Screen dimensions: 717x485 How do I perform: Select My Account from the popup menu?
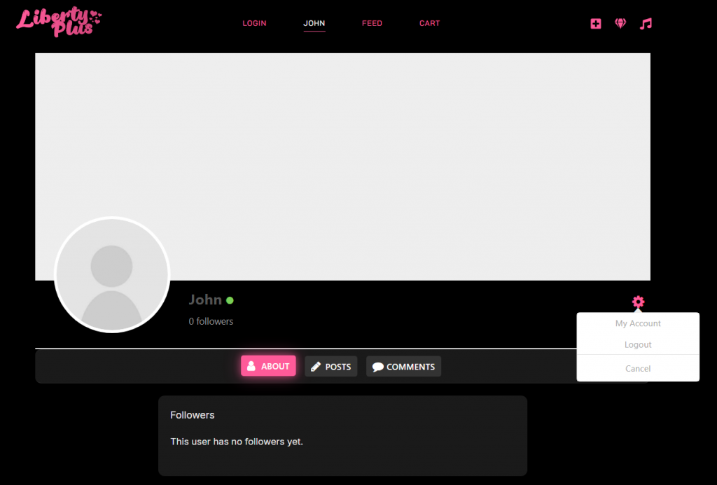click(x=638, y=323)
